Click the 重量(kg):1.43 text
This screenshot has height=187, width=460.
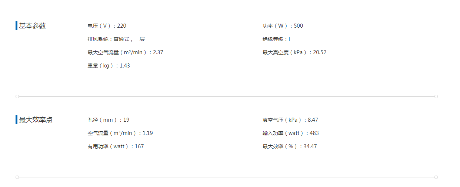[x=109, y=66]
